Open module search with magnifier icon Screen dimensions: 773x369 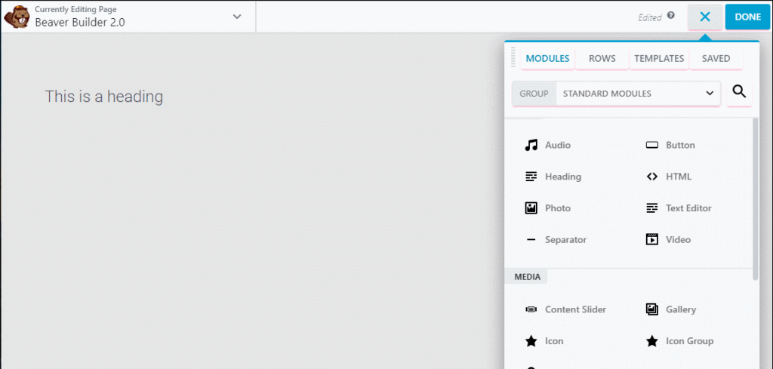click(739, 91)
